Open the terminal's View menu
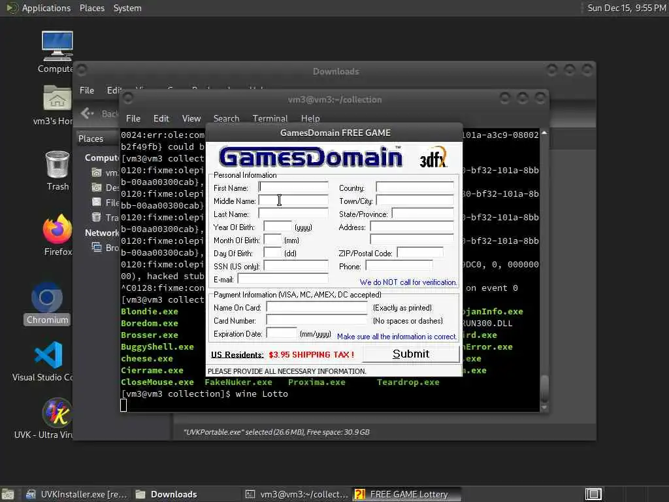The image size is (669, 502). 191,118
